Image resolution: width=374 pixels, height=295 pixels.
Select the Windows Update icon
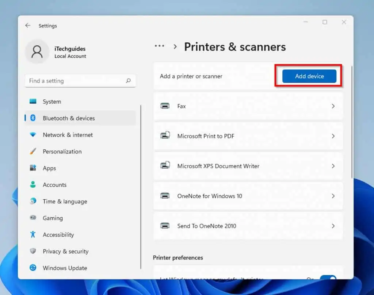33,268
